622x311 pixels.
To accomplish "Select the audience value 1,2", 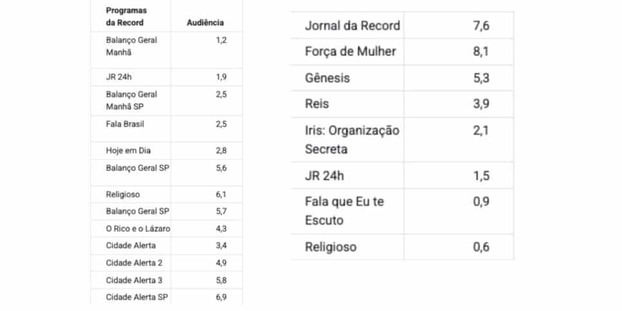I will pos(221,40).
